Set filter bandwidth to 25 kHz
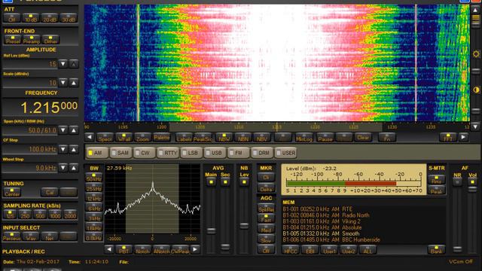This screenshot has height=271, width=482. (93, 187)
